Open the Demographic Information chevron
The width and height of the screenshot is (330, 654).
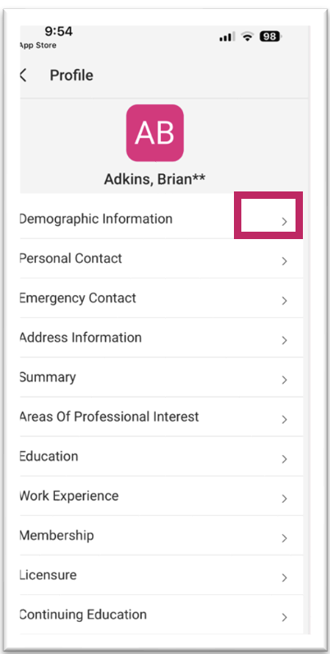click(285, 222)
